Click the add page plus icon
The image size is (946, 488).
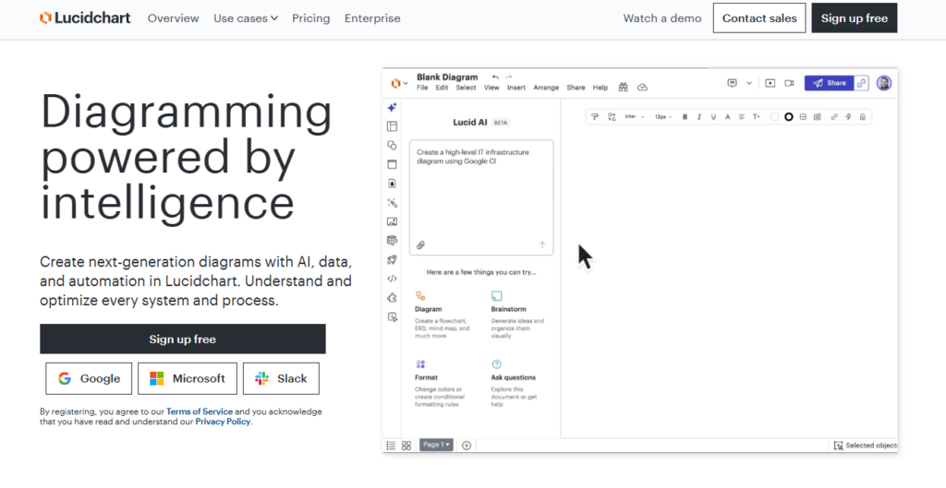(467, 446)
